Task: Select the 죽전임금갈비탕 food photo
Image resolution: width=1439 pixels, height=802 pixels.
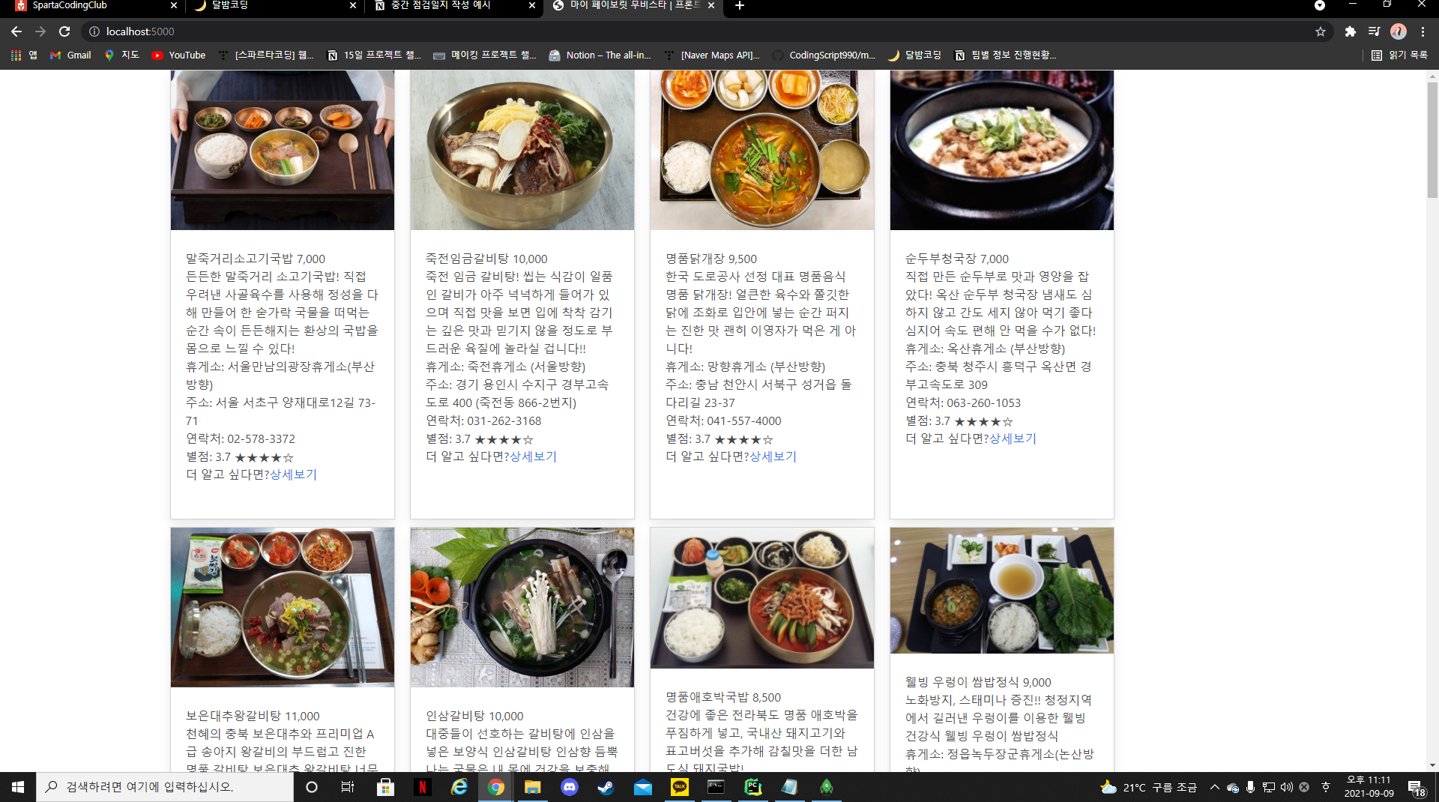Action: [522, 150]
